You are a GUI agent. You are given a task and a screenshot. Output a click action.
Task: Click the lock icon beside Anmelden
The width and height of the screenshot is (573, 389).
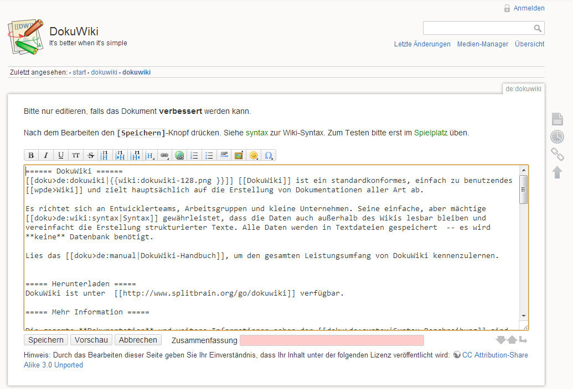tap(507, 8)
